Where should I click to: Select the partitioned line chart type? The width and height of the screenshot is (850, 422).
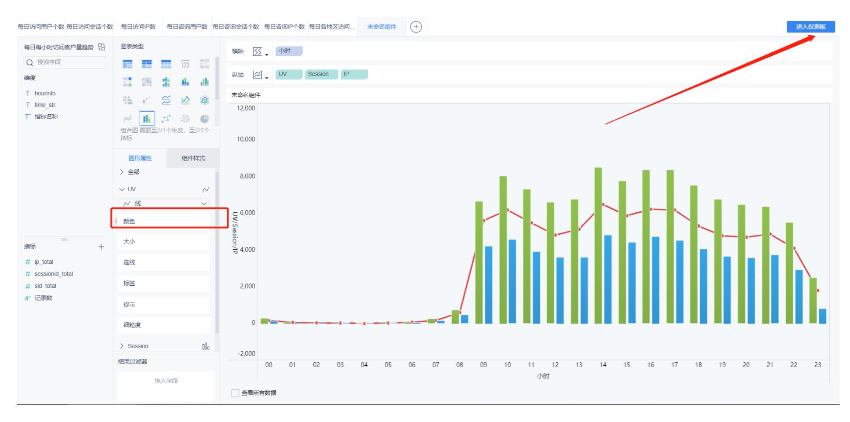tap(166, 100)
